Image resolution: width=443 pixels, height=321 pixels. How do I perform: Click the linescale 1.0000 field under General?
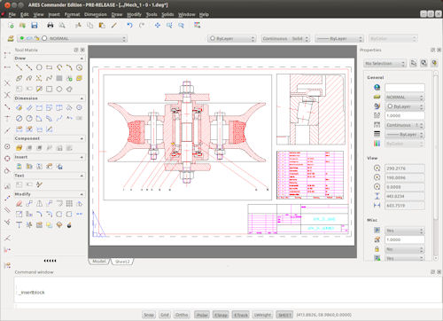click(405, 115)
